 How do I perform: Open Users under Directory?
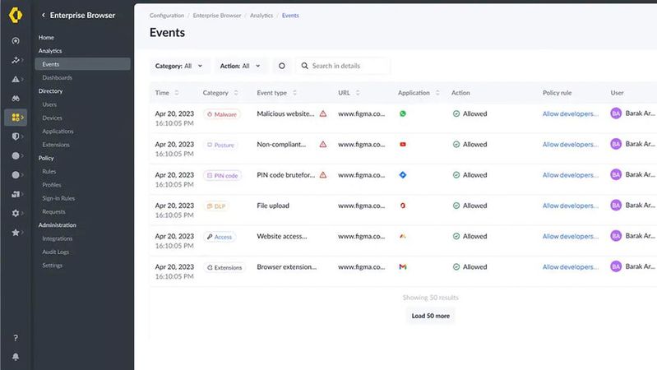click(x=49, y=104)
